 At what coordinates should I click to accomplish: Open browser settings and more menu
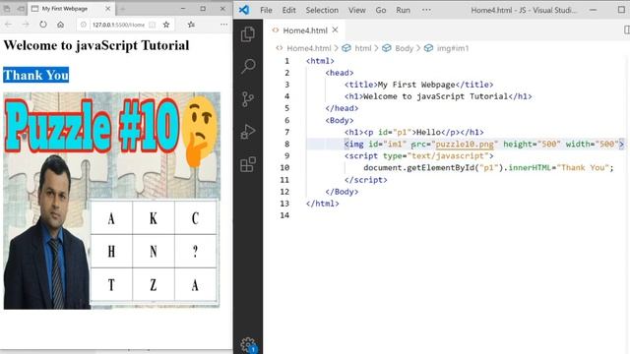(223, 25)
